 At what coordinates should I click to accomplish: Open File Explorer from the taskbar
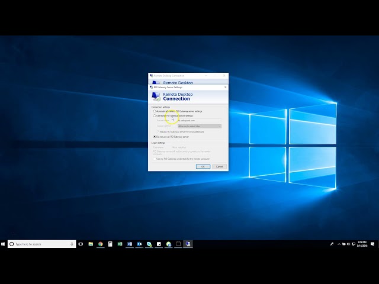coord(91,244)
